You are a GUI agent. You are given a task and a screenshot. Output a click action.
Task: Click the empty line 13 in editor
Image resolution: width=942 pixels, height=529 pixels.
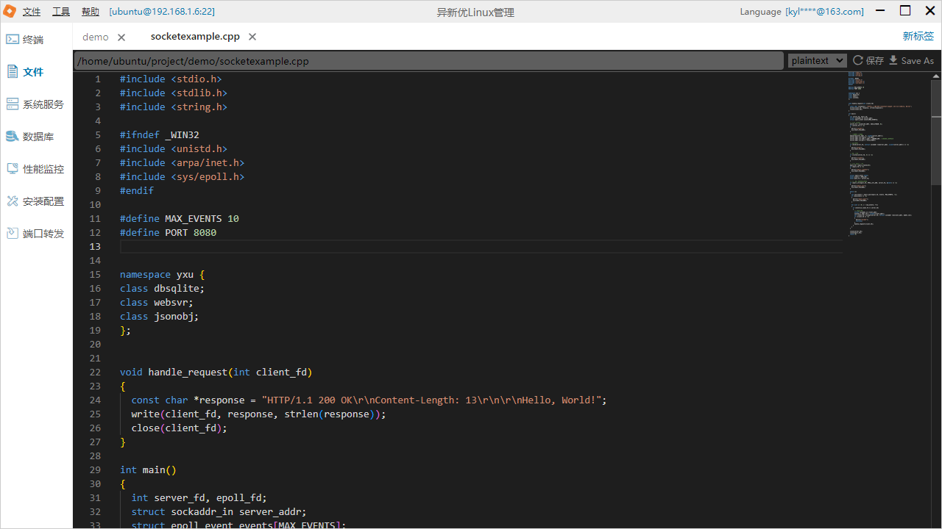coord(481,246)
